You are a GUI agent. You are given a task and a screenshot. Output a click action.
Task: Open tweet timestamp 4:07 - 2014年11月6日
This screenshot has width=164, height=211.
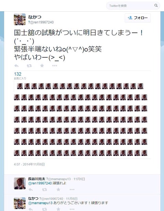point(29,164)
